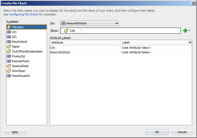Click the Attribute column header
197x138 pixels.
coord(85,42)
